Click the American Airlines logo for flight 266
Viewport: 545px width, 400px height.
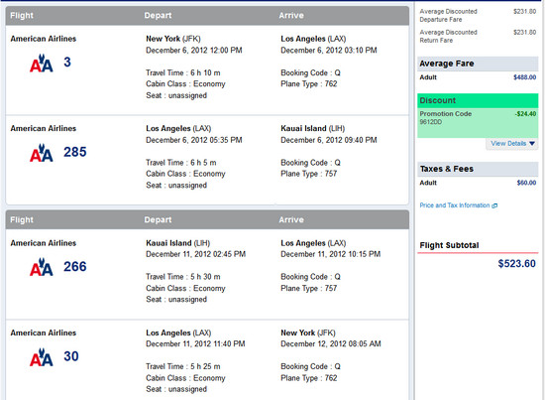tap(42, 267)
